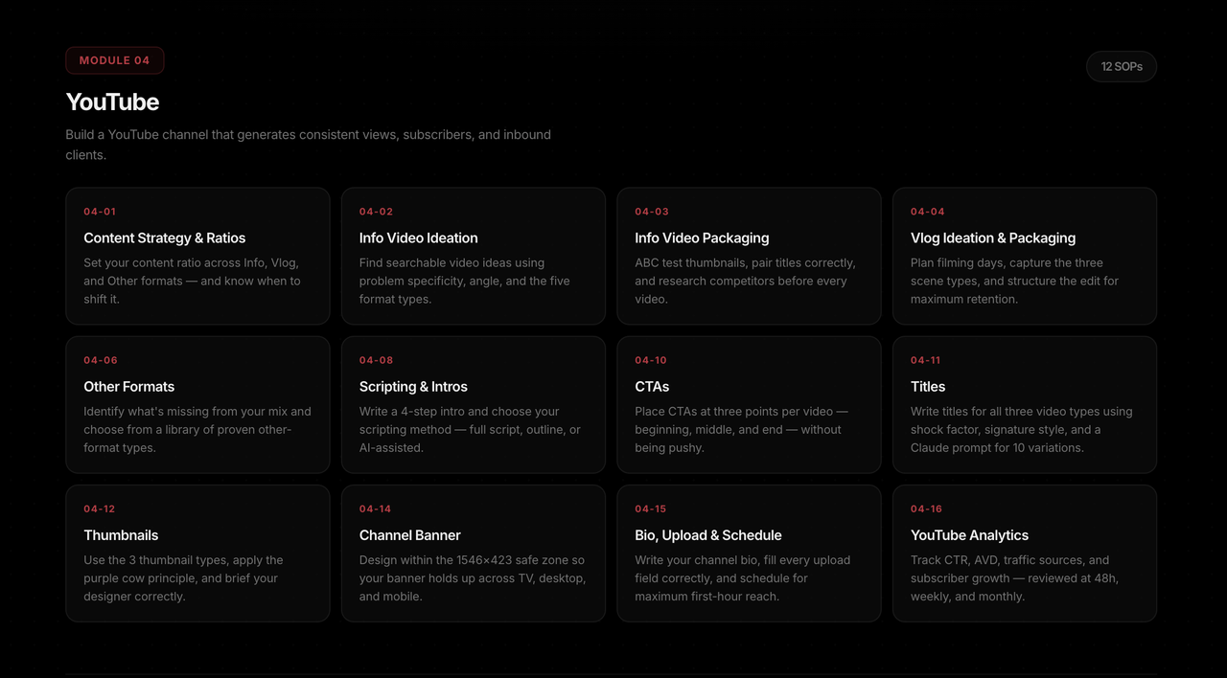1227x678 pixels.
Task: Click the description 'Identify what's missing from your mix'
Action: [197, 429]
